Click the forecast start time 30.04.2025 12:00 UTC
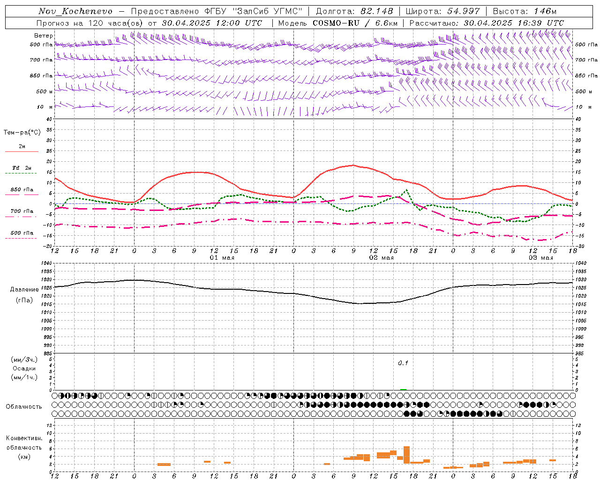This screenshot has height=480, width=600. tap(212, 23)
